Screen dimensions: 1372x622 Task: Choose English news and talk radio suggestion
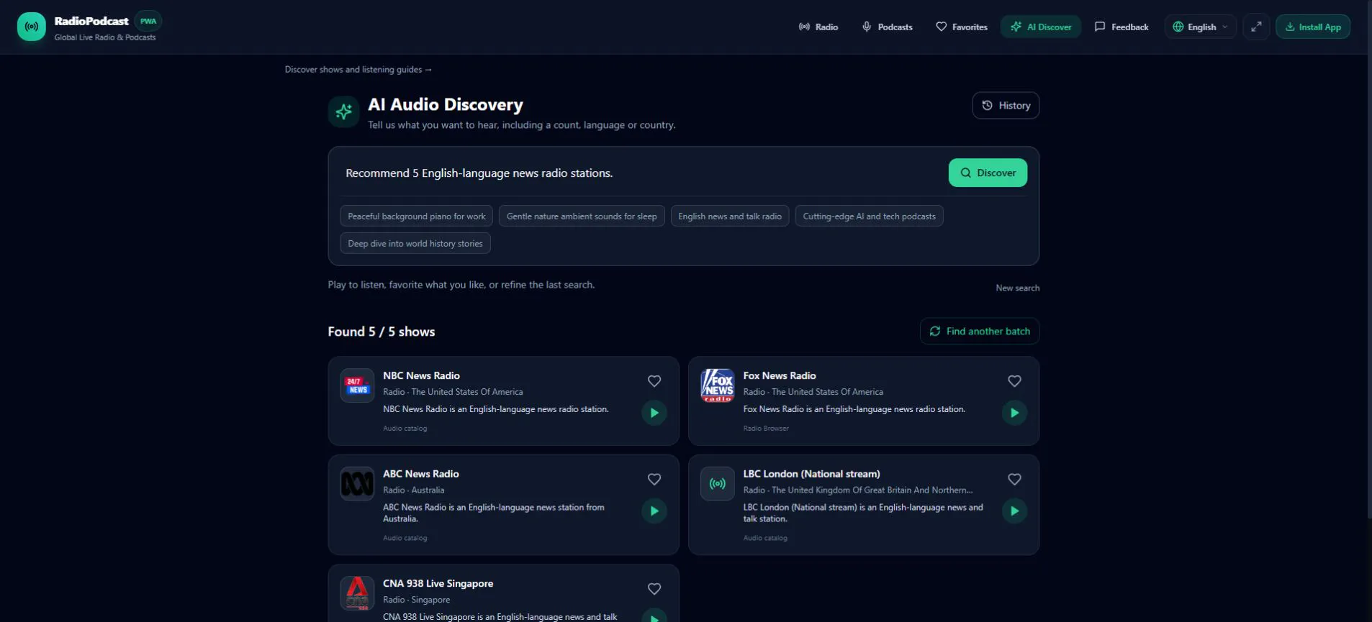(x=730, y=216)
